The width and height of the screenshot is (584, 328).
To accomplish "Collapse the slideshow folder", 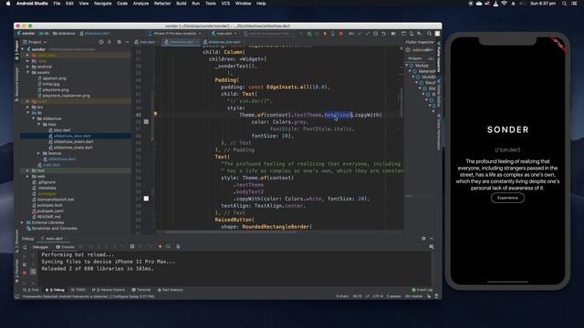I will (x=34, y=118).
